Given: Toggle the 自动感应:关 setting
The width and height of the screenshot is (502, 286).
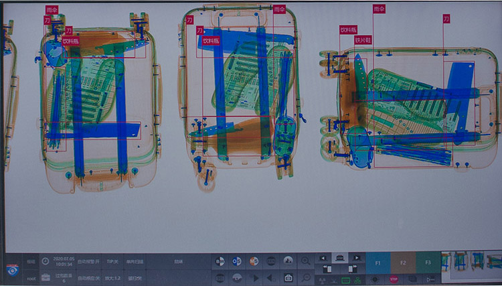Looking at the screenshot, I should click(x=88, y=278).
